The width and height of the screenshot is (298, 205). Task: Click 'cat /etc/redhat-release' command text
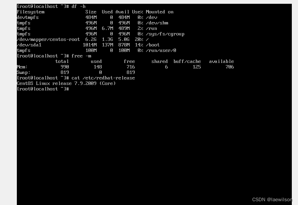[103, 78]
